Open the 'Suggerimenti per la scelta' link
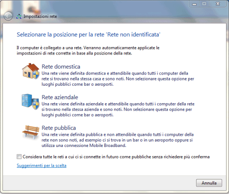The image size is (229, 194). [42, 166]
